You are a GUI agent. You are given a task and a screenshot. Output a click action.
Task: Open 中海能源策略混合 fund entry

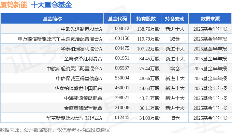point(83,98)
